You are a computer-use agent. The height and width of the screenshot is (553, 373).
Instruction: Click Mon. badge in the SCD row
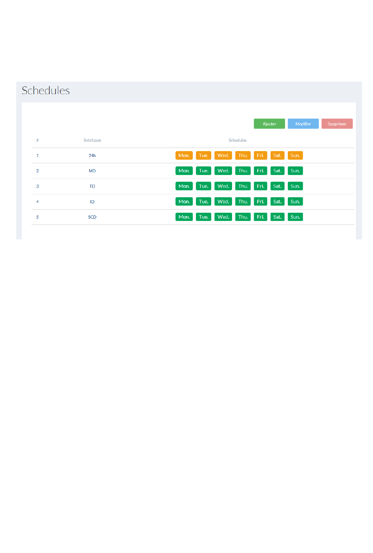point(184,217)
